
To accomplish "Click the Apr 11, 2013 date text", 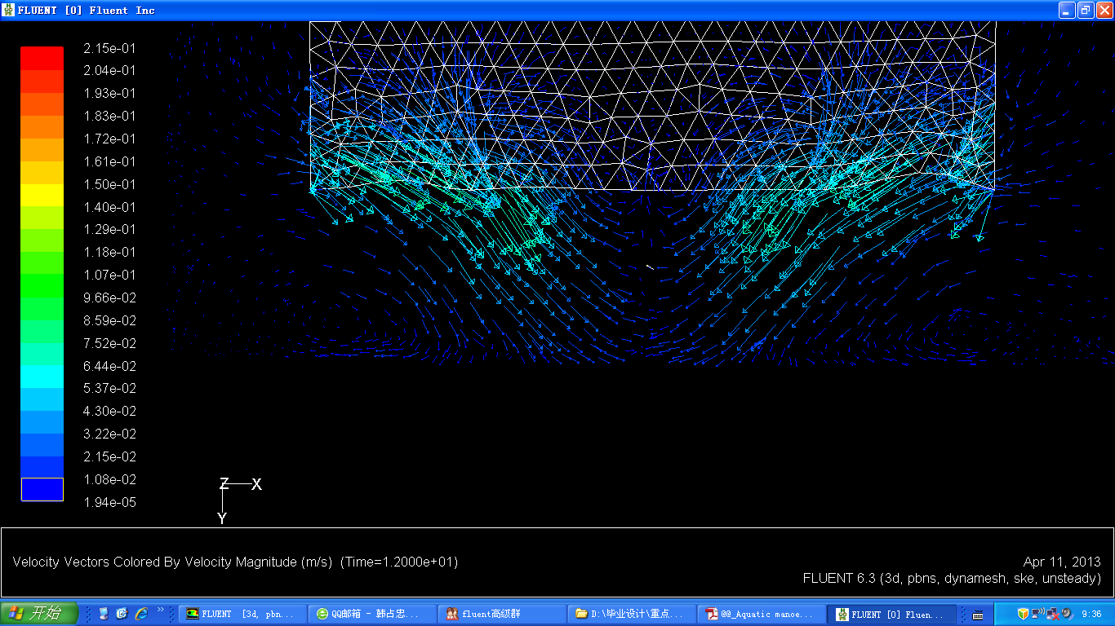I will 1062,562.
